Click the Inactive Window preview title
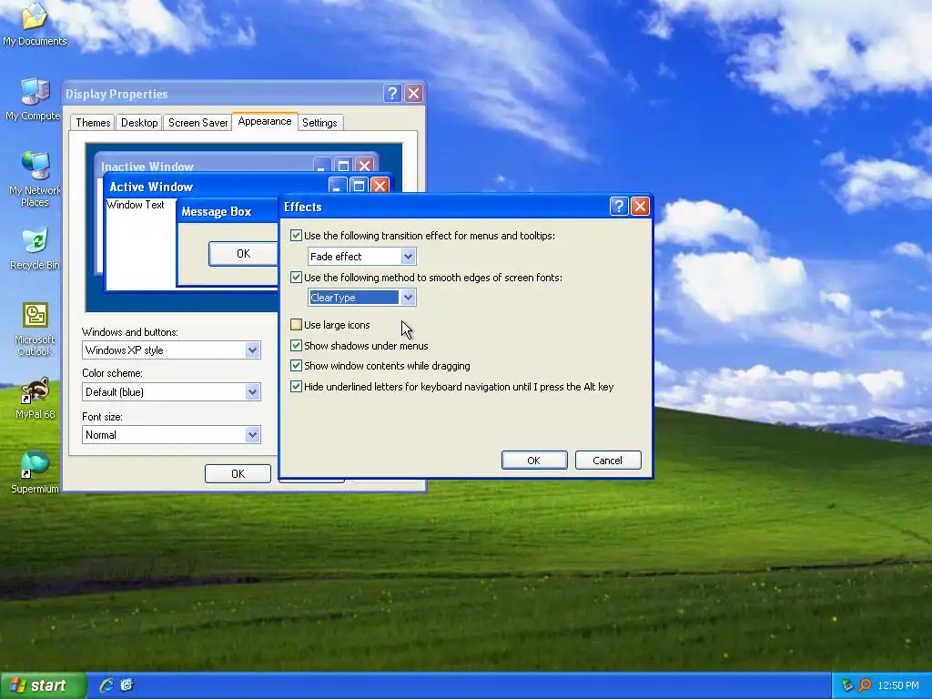The height and width of the screenshot is (699, 932). [147, 167]
